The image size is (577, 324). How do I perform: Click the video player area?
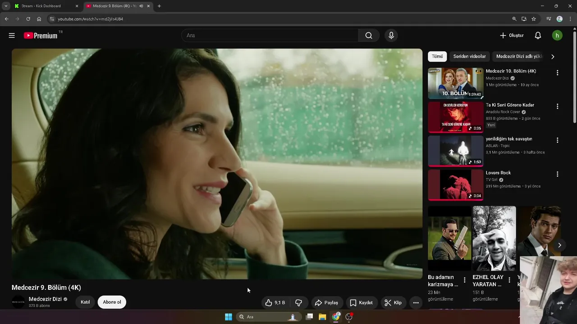click(217, 164)
